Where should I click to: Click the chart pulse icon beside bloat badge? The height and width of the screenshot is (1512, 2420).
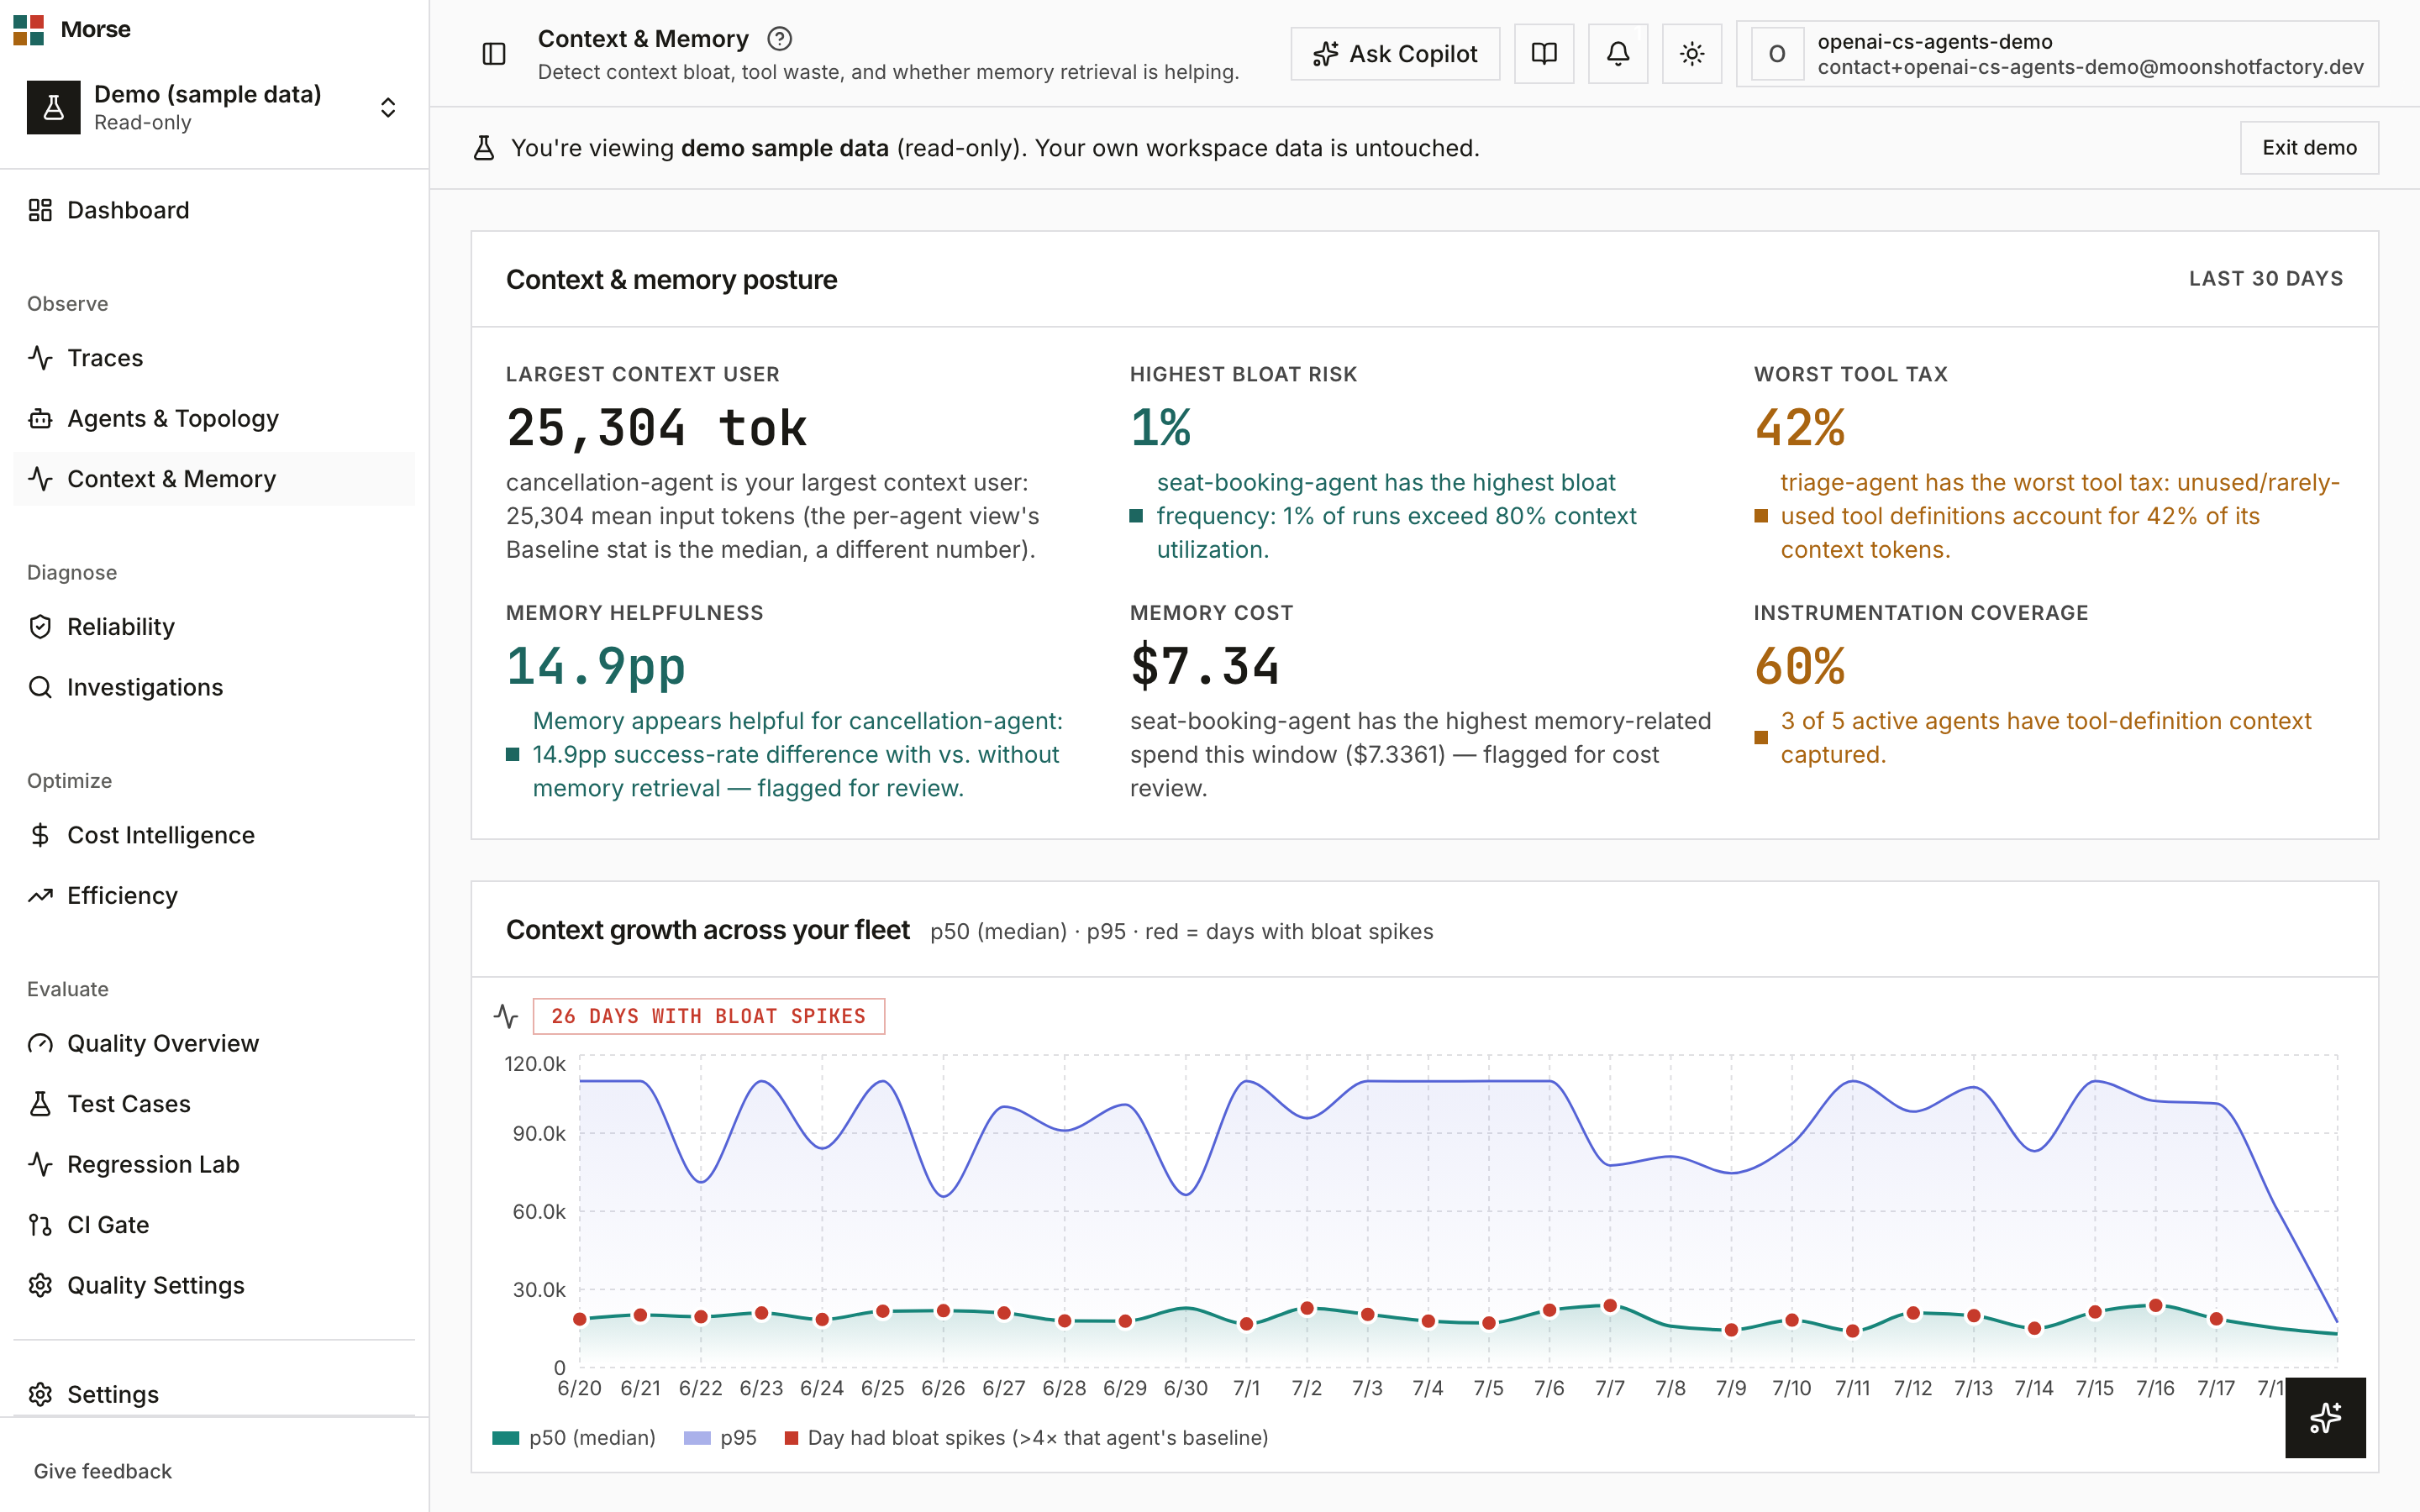point(506,1017)
